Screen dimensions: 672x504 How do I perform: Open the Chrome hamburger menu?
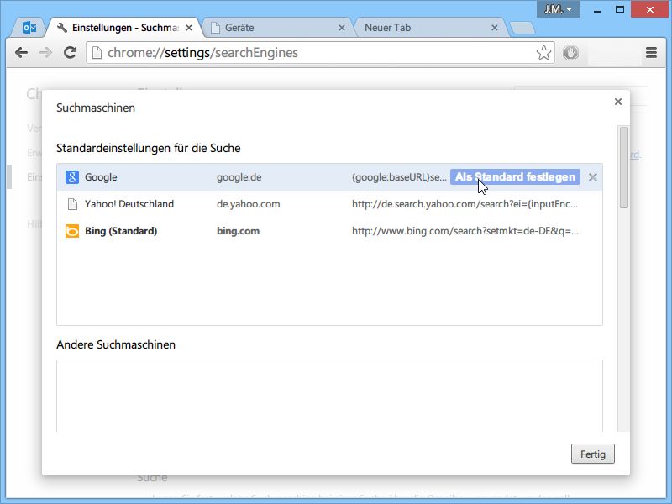tap(651, 53)
